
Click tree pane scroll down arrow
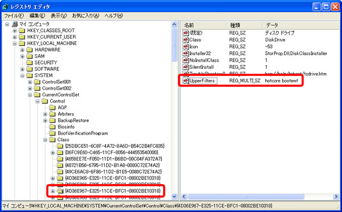pos(174,196)
